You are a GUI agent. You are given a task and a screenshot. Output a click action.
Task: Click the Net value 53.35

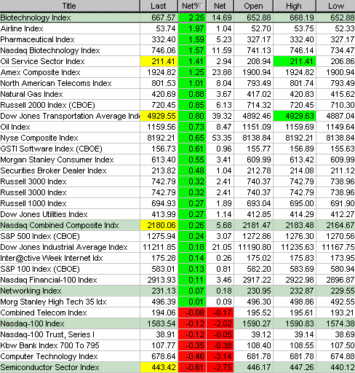220,138
